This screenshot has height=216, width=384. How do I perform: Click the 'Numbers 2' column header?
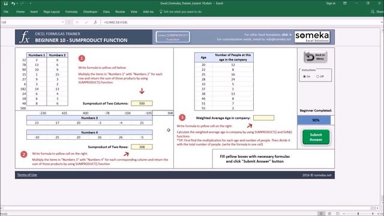[58, 55]
